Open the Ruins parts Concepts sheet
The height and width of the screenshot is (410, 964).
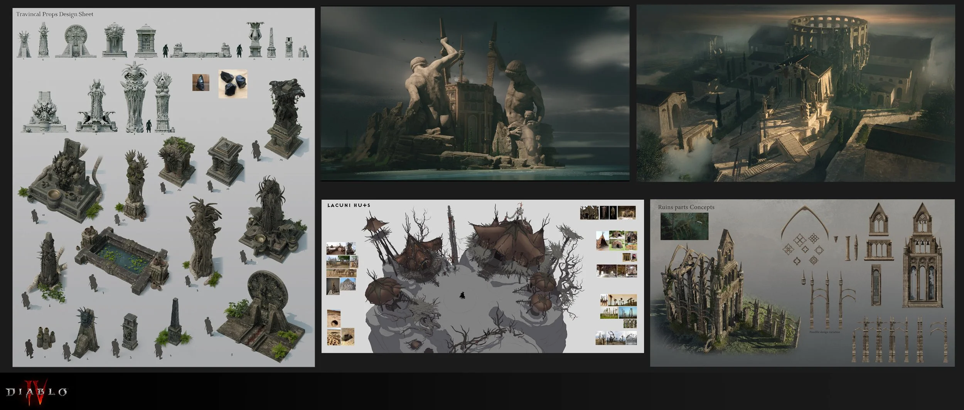(802, 283)
